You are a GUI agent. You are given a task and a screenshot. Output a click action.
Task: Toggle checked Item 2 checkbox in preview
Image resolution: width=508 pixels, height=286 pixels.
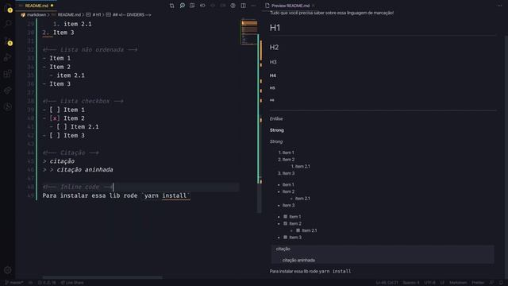(x=286, y=223)
